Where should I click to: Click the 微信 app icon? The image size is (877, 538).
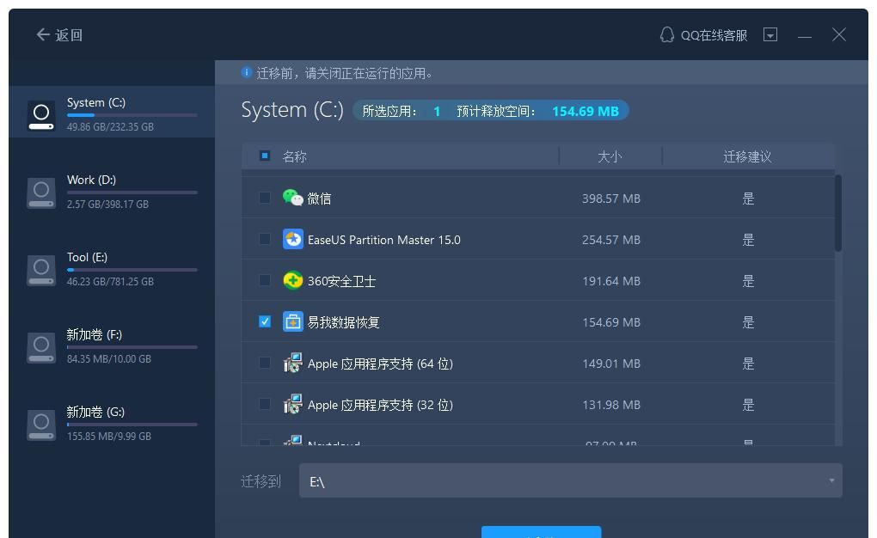292,198
